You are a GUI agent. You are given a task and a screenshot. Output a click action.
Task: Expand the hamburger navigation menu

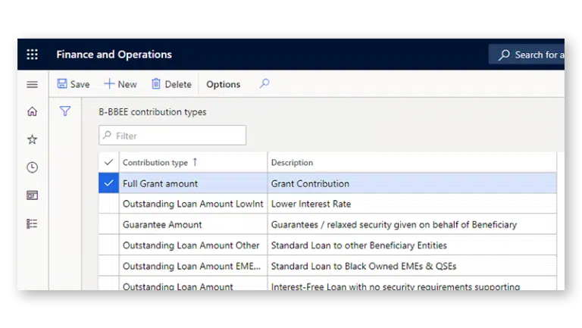pyautogui.click(x=32, y=84)
